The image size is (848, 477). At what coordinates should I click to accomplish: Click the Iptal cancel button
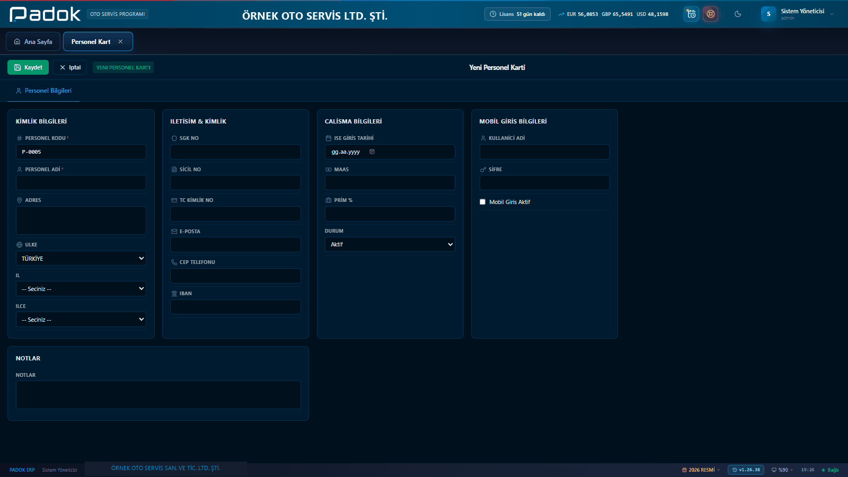click(x=69, y=67)
